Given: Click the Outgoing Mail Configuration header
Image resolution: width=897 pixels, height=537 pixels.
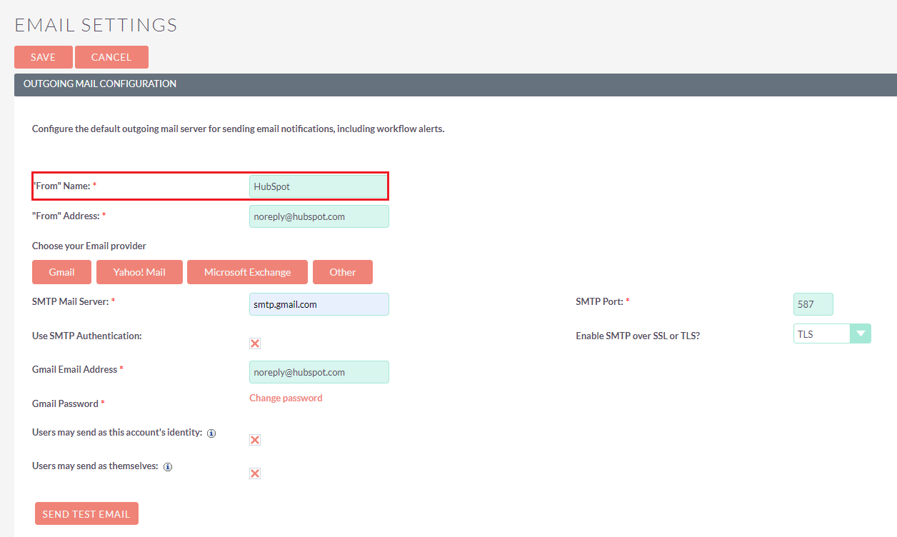Looking at the screenshot, I should click(455, 84).
